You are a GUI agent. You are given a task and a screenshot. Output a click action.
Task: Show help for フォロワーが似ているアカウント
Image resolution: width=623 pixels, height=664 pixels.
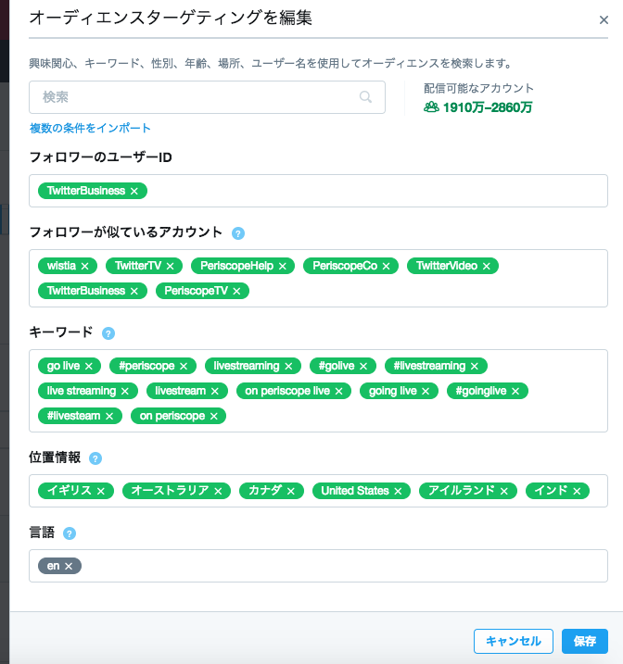point(238,233)
